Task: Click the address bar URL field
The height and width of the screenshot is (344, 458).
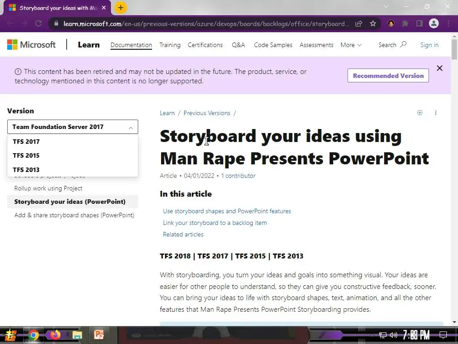Action: (206, 24)
